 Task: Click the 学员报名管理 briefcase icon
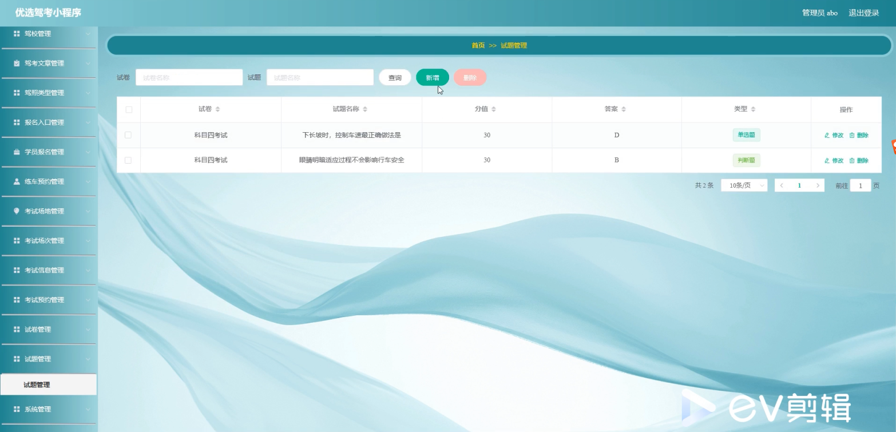click(17, 152)
